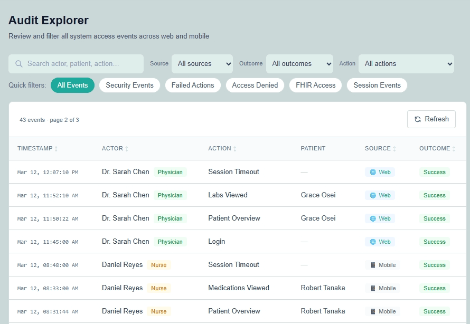
Task: Click the search magnifier icon
Action: [x=20, y=63]
